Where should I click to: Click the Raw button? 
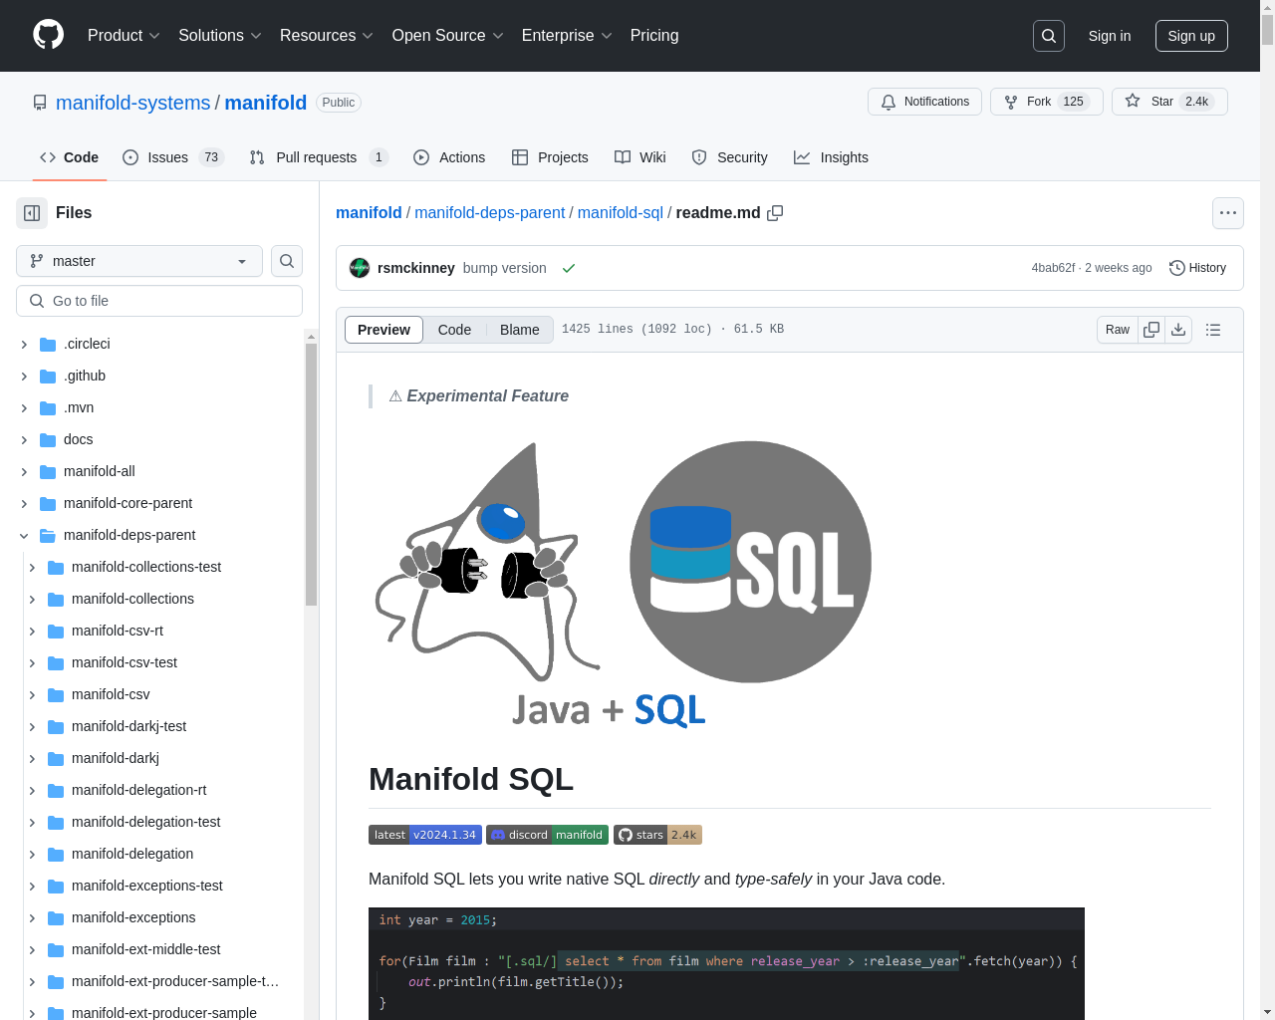point(1118,330)
